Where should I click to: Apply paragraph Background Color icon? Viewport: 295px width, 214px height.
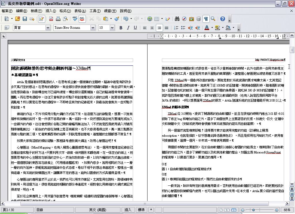228,28
